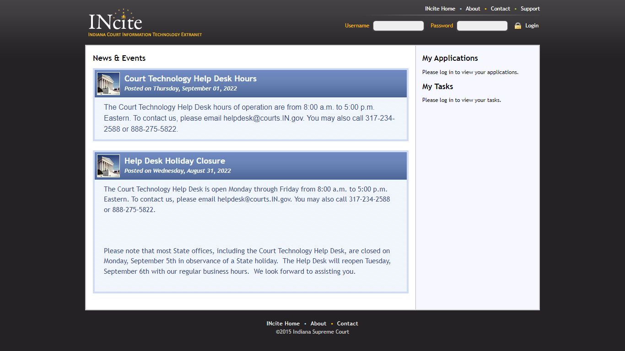This screenshot has height=351, width=625.
Task: Open the footer About link
Action: (x=318, y=324)
